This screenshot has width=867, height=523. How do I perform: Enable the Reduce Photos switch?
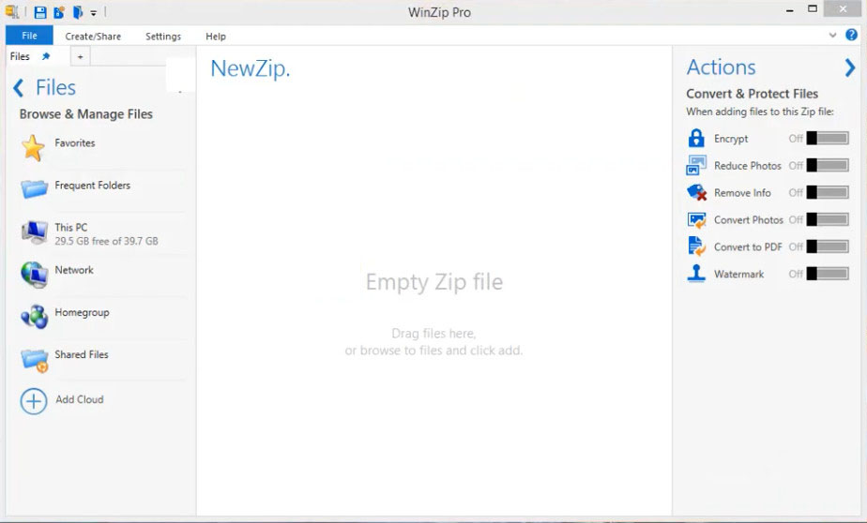click(828, 165)
